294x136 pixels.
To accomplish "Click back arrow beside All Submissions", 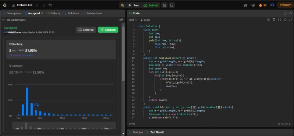I will click(3, 20).
